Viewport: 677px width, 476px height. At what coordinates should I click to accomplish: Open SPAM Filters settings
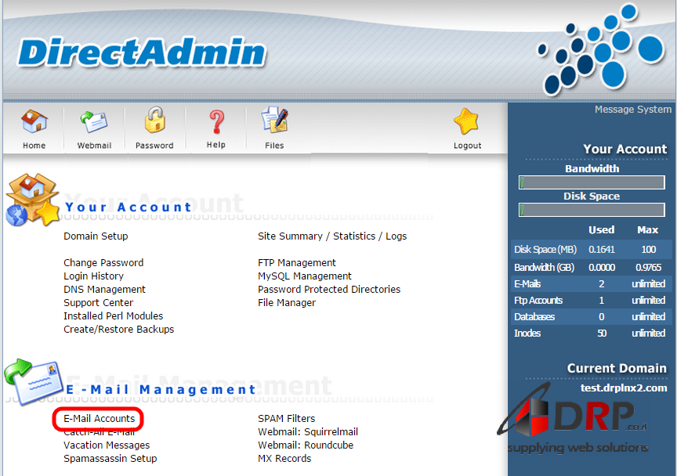(x=287, y=419)
